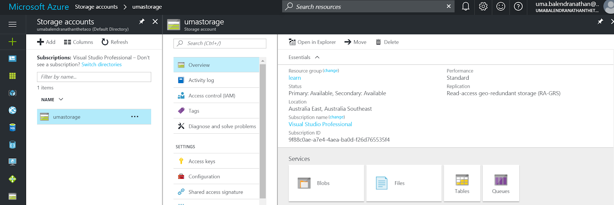Collapse the Essentials section
Viewport: 614px width, 205px height.
317,57
